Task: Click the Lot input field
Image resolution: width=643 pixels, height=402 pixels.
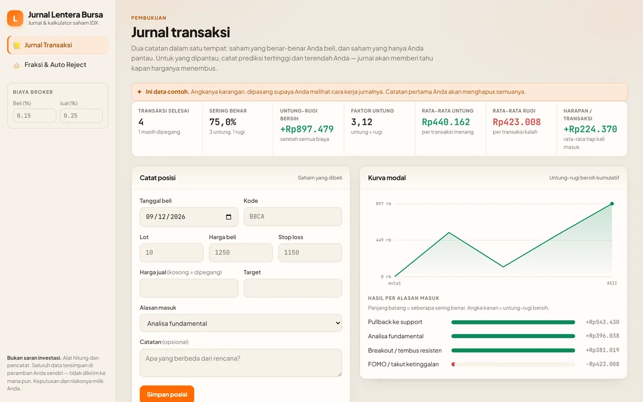Action: (x=171, y=253)
